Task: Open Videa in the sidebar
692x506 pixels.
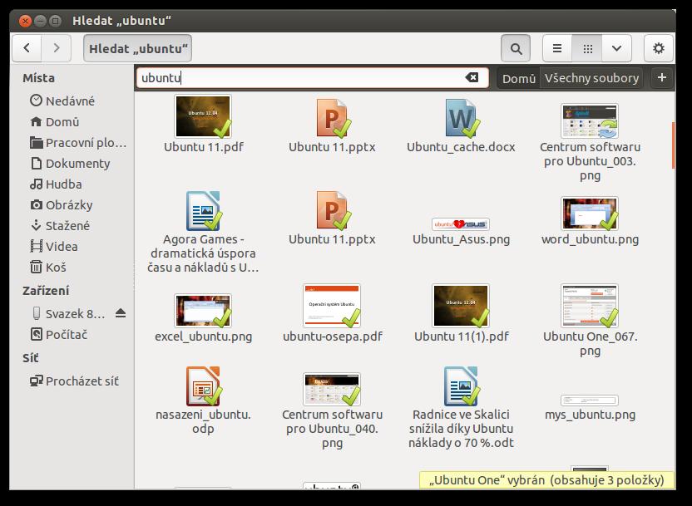Action: click(x=54, y=246)
